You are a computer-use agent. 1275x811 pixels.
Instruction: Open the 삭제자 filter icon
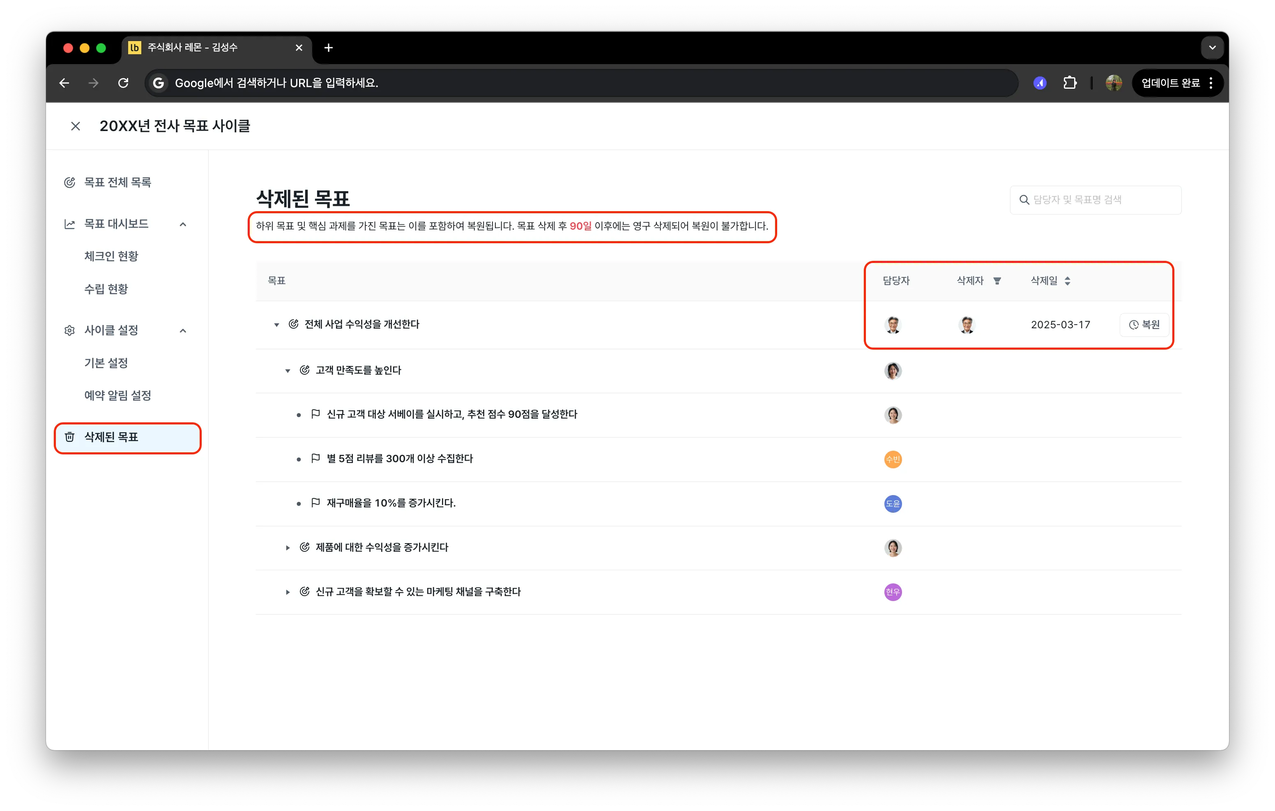point(997,281)
